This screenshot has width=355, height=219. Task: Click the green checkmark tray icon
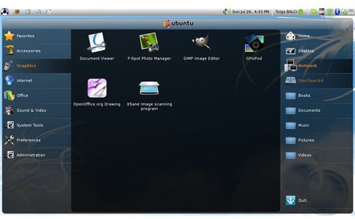(x=314, y=12)
